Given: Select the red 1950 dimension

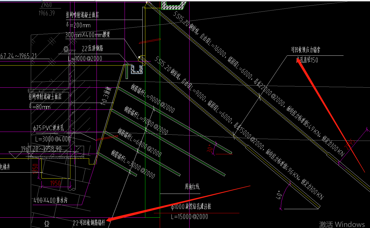Looking at the screenshot, I should click(x=56, y=183).
